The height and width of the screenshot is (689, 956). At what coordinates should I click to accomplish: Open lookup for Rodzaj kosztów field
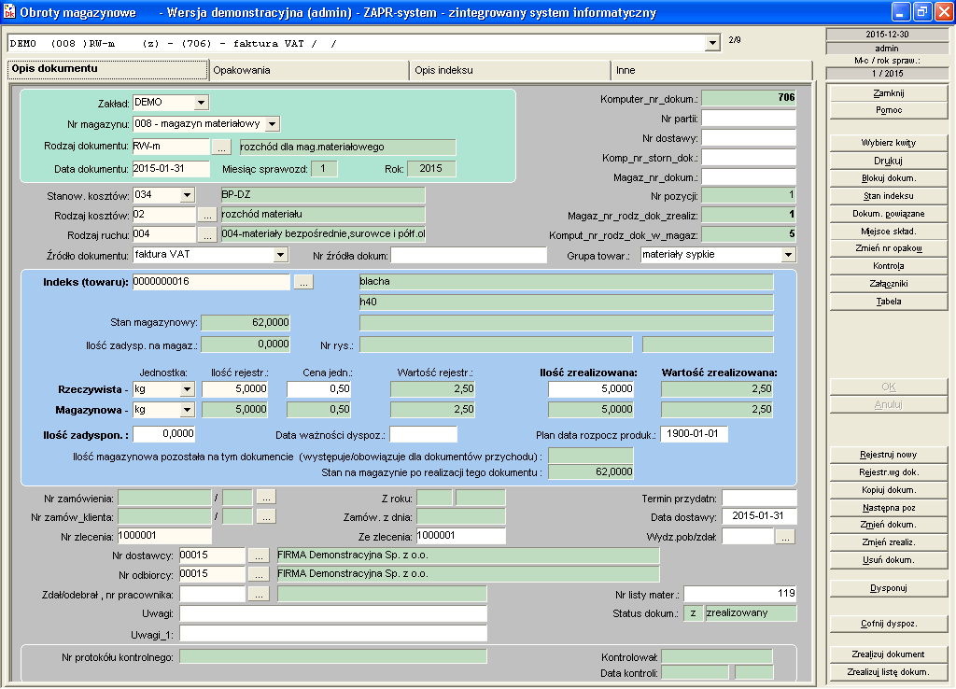point(207,215)
